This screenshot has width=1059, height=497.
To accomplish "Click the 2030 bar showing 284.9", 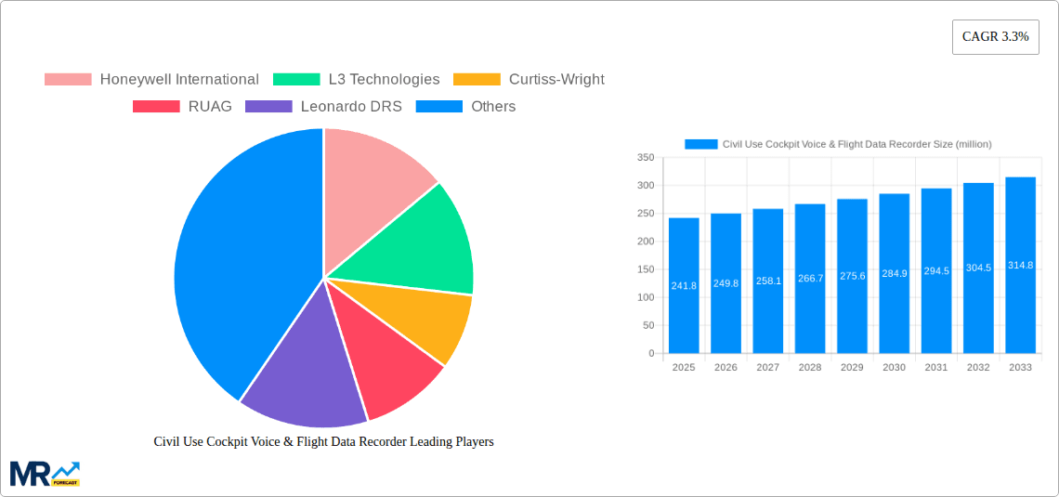I will click(x=895, y=273).
